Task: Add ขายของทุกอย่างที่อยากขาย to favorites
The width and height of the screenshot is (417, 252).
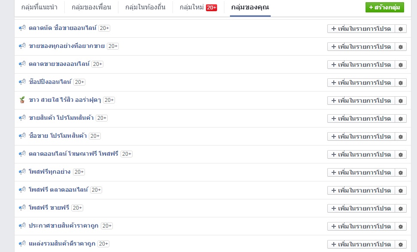Action: (361, 47)
